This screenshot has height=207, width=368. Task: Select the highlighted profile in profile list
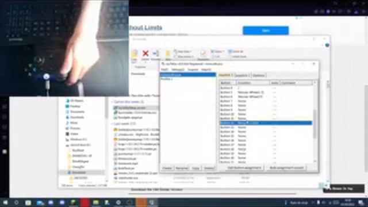tap(188, 75)
